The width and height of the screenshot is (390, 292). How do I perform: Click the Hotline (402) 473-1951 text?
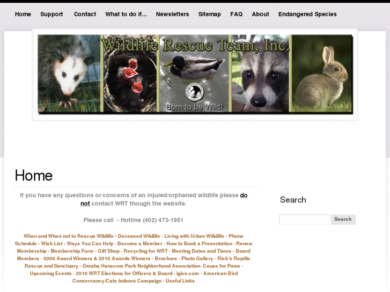tap(152, 220)
